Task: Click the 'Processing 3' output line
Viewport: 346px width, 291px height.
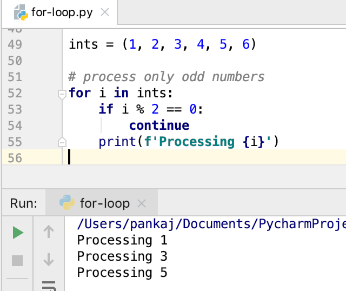Action: click(x=122, y=256)
